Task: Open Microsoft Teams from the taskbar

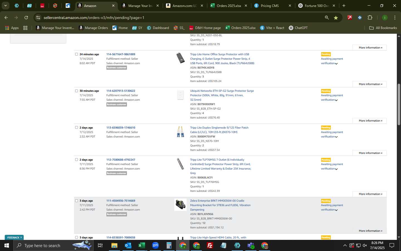Action: [251, 245]
